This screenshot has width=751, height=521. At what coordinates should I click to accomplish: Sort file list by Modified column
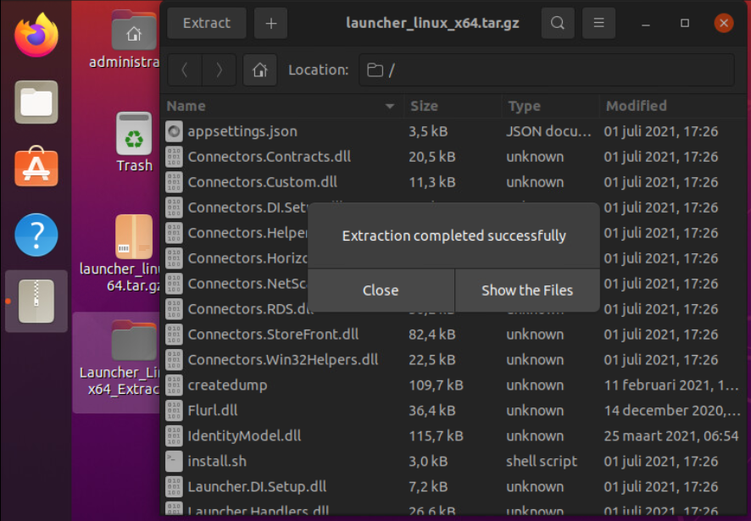click(x=636, y=106)
